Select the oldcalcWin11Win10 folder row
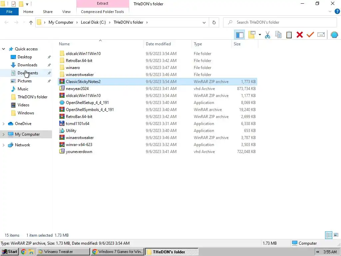This screenshot has width=341, height=256. coord(158,54)
